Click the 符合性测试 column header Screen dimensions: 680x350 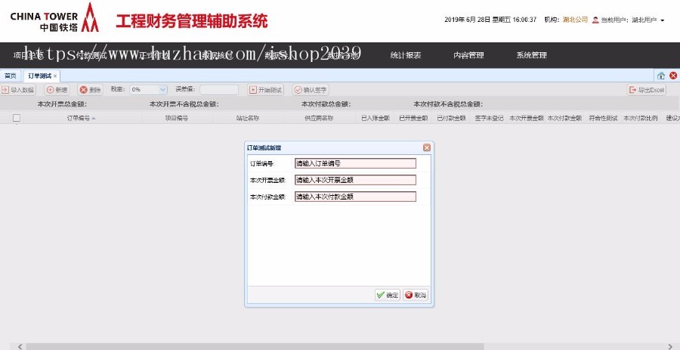point(603,118)
